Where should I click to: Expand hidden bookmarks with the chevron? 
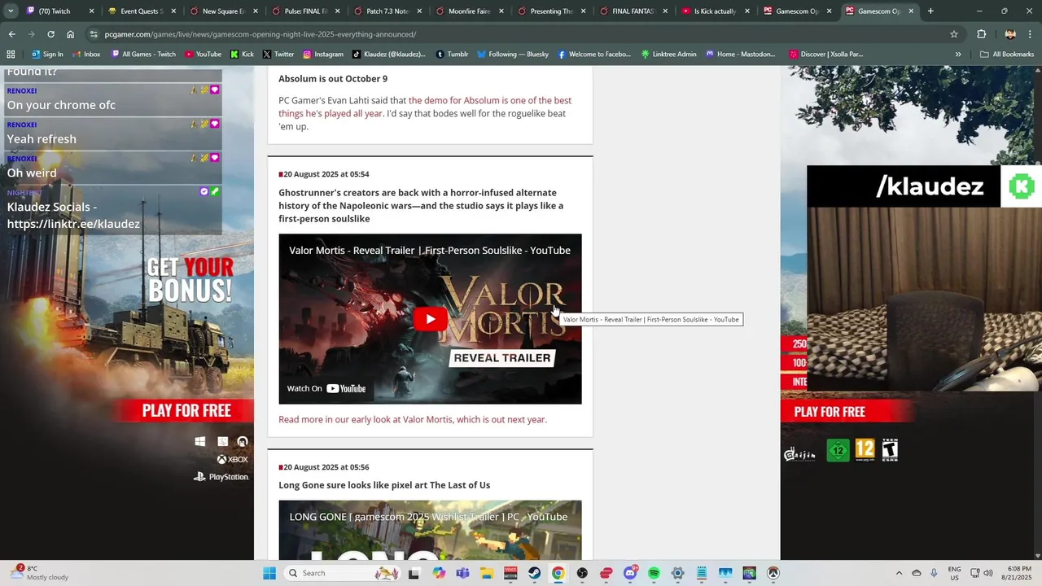pyautogui.click(x=958, y=55)
